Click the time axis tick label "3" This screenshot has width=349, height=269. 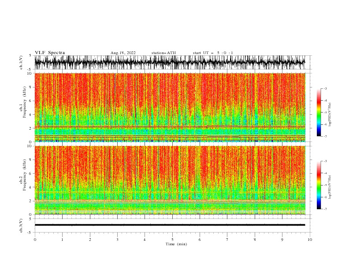coord(117,240)
